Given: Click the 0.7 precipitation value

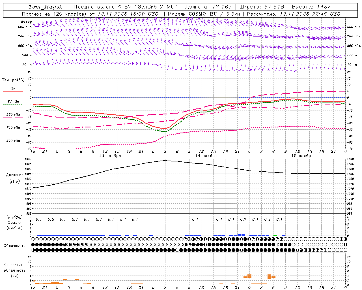Looking at the screenshot, I should [243, 219].
